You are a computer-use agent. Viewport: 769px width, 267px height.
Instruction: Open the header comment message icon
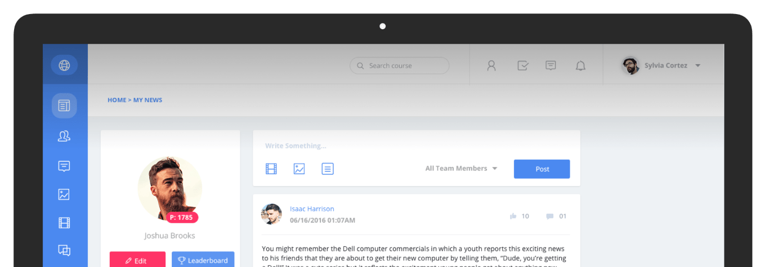click(x=551, y=66)
